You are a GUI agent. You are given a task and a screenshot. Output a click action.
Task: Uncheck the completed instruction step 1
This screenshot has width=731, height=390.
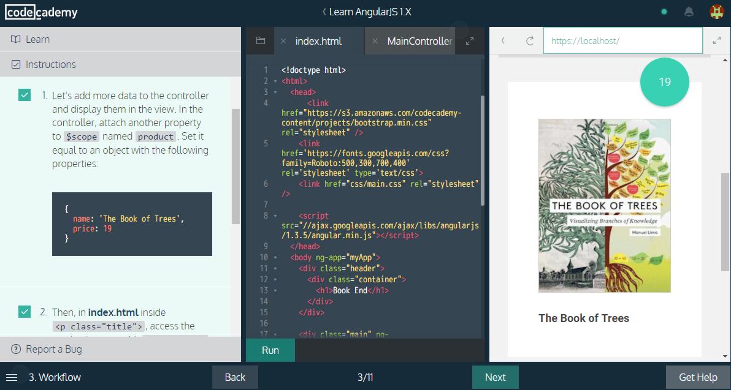[25, 96]
